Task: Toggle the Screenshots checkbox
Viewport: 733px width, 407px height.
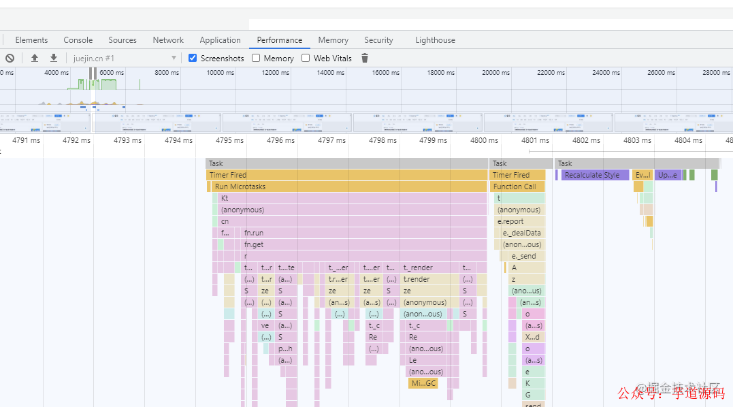Action: tap(193, 58)
